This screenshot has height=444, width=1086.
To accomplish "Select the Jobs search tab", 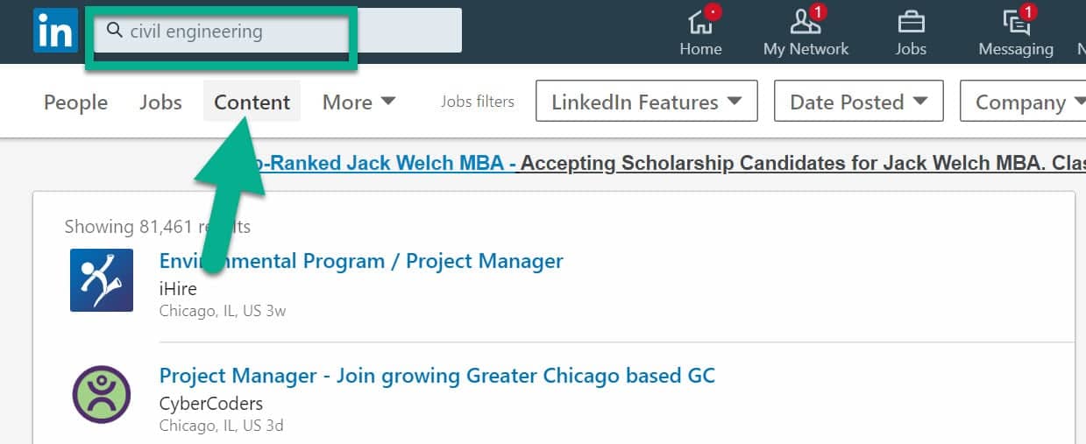I will point(160,102).
